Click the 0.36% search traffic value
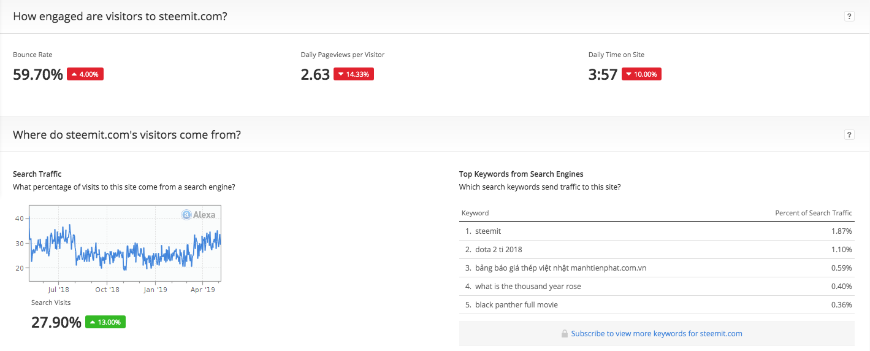870x351 pixels. click(x=841, y=305)
